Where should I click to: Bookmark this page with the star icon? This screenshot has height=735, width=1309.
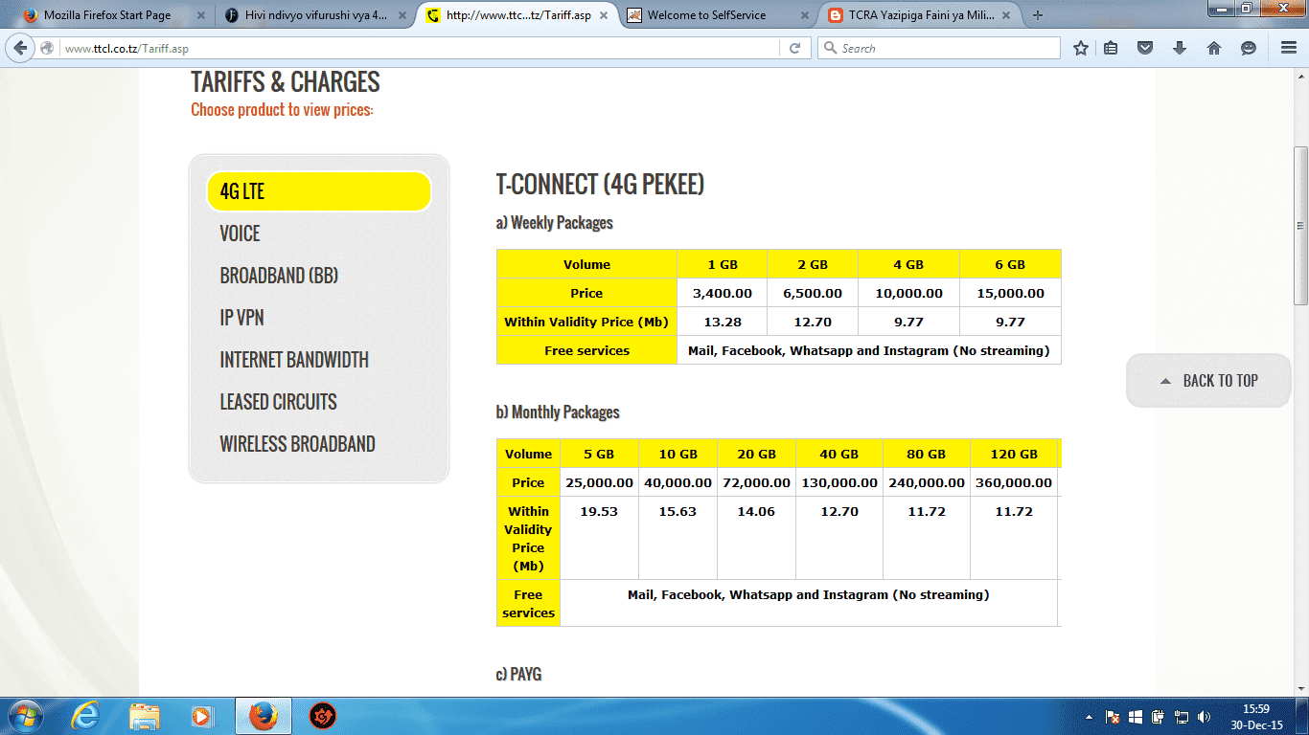(x=1081, y=48)
